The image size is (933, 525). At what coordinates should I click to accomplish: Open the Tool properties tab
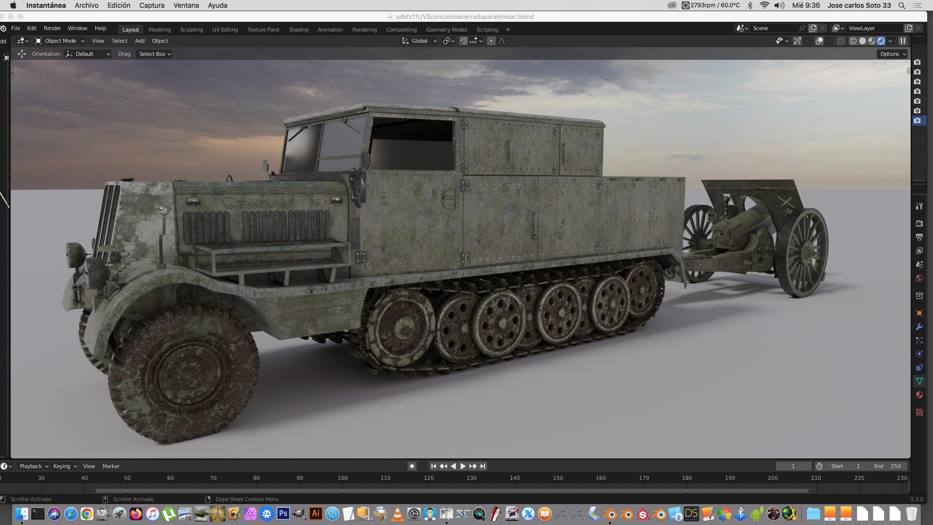pyautogui.click(x=919, y=206)
